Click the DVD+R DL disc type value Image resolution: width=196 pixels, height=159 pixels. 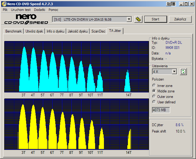point(174,43)
